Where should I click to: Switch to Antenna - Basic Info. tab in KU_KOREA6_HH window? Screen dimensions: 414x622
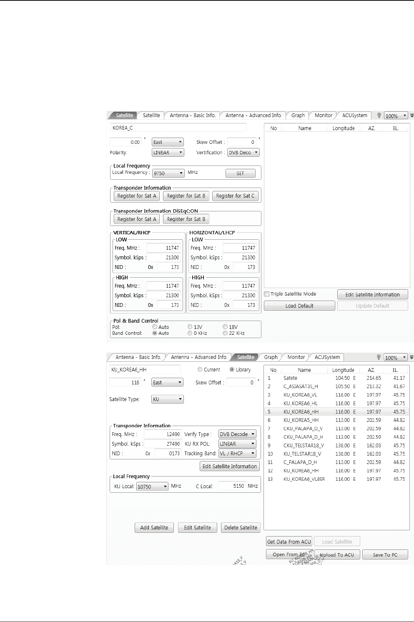coord(138,357)
